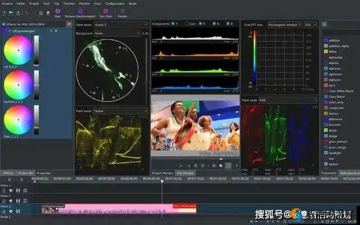Click the Render toolbar icon
The width and height of the screenshot is (360, 225).
(123, 11)
